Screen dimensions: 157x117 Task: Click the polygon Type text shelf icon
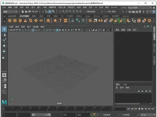60,20
